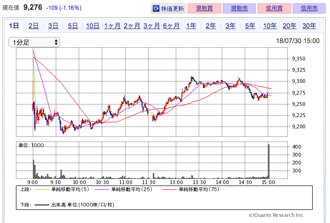Click the change value -109 (-1.16%)
Viewport: 330px width, 223px height.
[64, 8]
